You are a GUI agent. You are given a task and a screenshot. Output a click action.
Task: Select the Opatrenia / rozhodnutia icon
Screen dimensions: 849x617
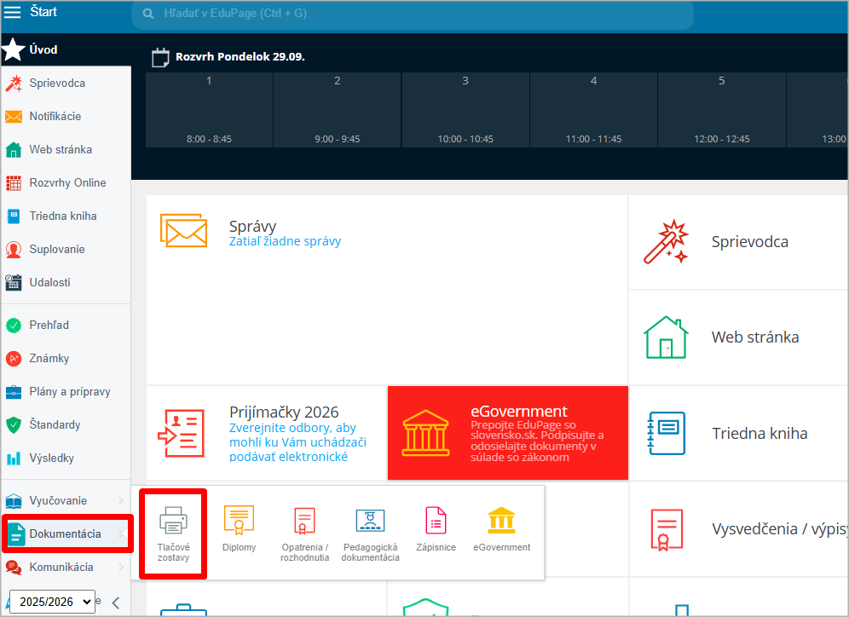tap(304, 520)
